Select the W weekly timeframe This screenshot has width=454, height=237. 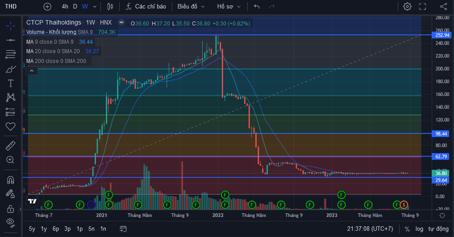[x=85, y=6]
